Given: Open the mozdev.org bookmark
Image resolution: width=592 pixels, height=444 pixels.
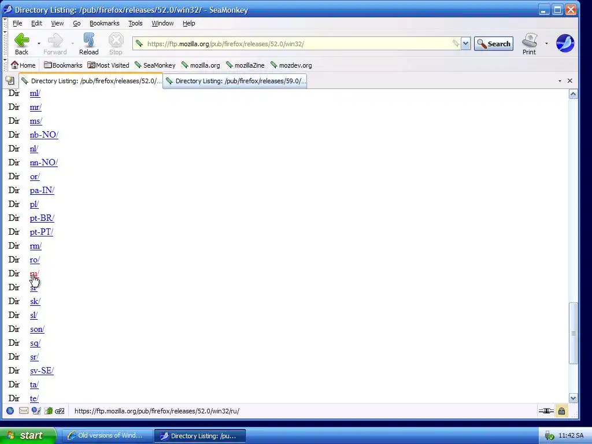Looking at the screenshot, I should 291,65.
